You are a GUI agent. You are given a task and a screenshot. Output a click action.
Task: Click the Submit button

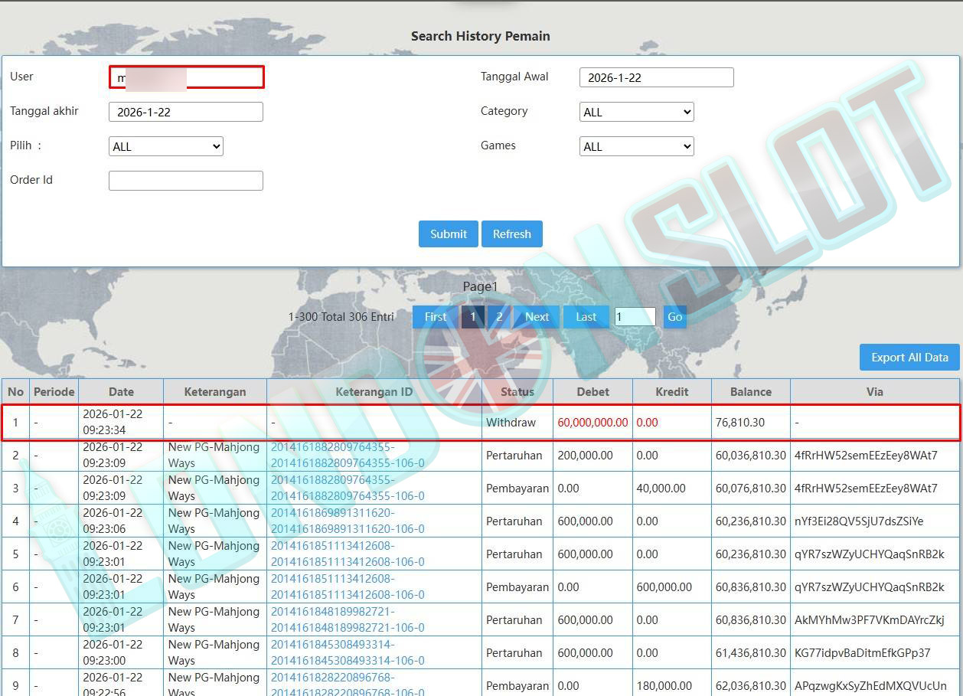click(448, 234)
